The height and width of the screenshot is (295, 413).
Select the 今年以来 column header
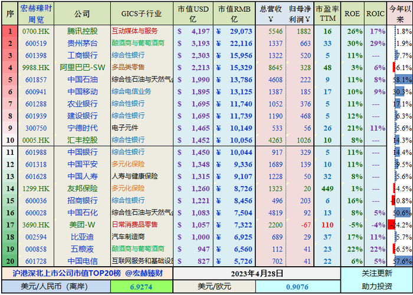tap(400, 14)
